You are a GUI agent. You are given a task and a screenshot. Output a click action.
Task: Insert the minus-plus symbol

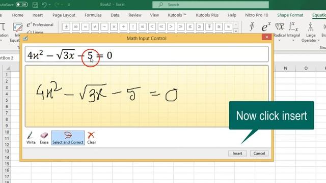point(209,26)
